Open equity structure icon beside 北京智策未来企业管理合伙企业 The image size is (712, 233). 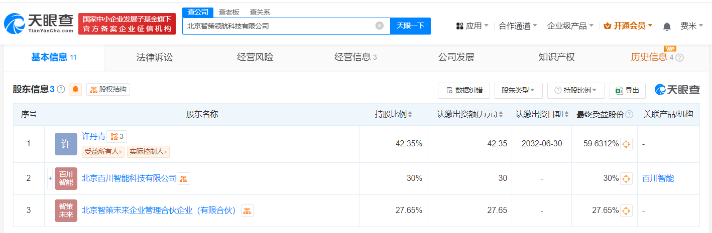point(247,211)
